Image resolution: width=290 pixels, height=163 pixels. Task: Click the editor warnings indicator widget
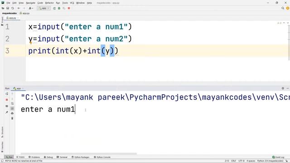tap(279, 23)
